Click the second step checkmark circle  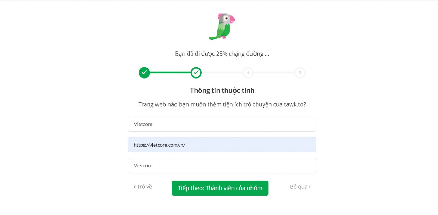point(196,72)
